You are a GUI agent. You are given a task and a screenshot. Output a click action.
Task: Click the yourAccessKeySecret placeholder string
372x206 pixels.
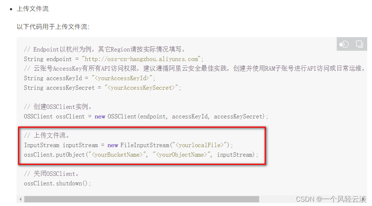(x=142, y=88)
